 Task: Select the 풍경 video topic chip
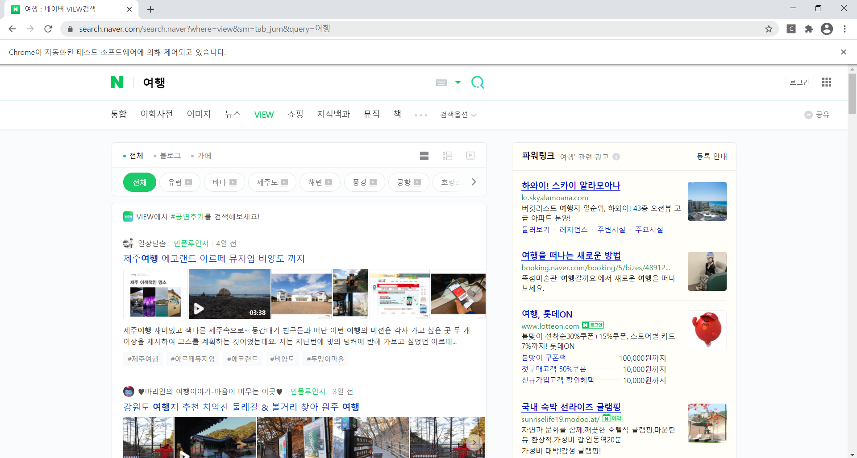coord(365,182)
